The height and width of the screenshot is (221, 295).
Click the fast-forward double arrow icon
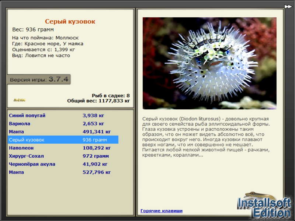(288, 7)
